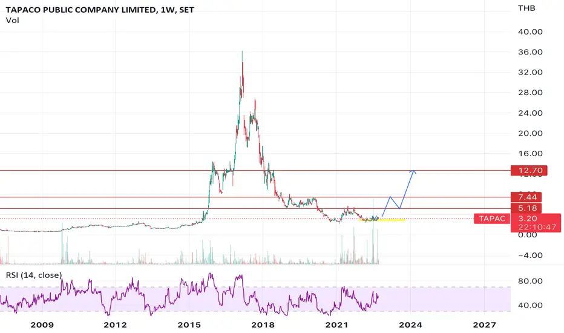Click the 3.20 current price label
This screenshot has width=564, height=333.
(527, 219)
